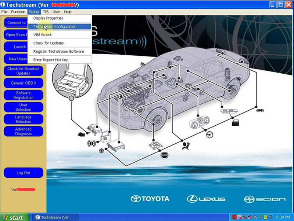The width and height of the screenshot is (294, 221).
Task: Open the start menu on the taskbar
Action: tap(11, 217)
